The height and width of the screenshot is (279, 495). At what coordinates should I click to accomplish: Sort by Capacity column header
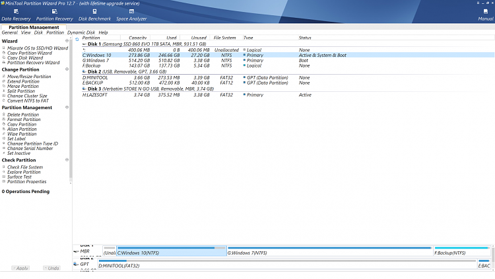[138, 38]
